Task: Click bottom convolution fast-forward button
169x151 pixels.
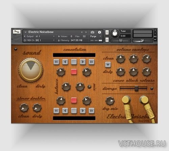Action: click(x=92, y=111)
